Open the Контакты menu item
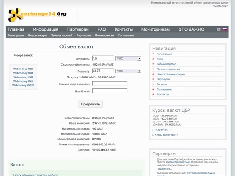Viewport: 235px width, 176px height. pyautogui.click(x=124, y=29)
